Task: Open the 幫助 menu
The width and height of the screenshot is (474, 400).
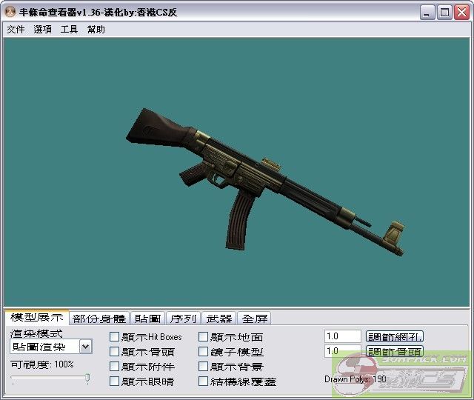Action: (x=96, y=30)
